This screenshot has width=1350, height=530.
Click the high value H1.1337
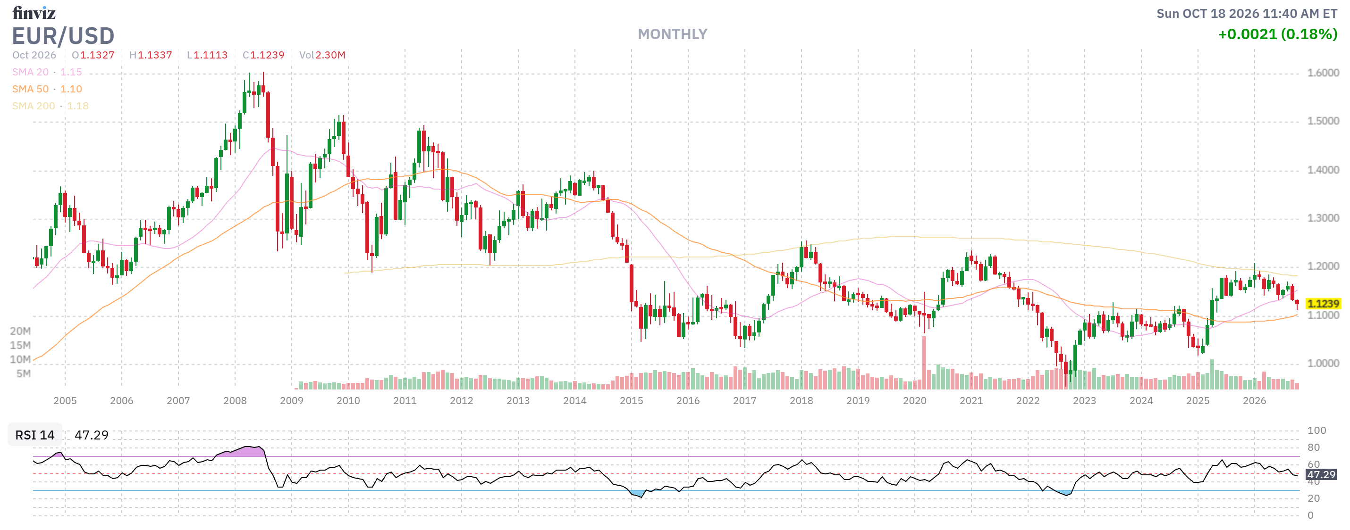151,55
